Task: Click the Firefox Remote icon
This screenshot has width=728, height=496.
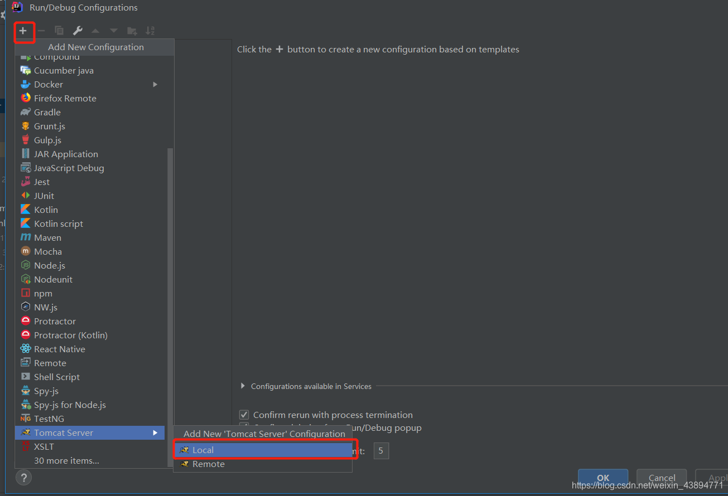Action: pos(25,98)
